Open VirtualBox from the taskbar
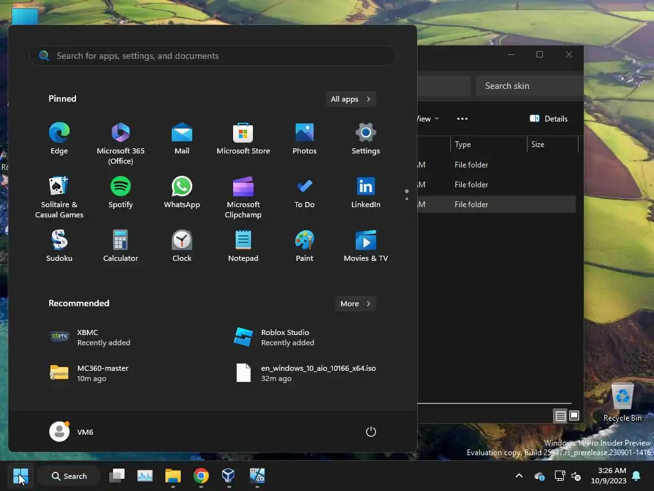This screenshot has width=654, height=491. [229, 476]
